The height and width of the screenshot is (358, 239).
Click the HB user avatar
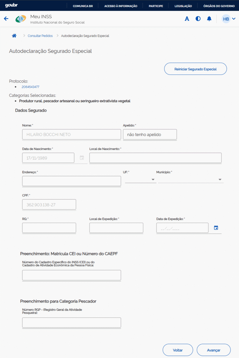point(226,19)
